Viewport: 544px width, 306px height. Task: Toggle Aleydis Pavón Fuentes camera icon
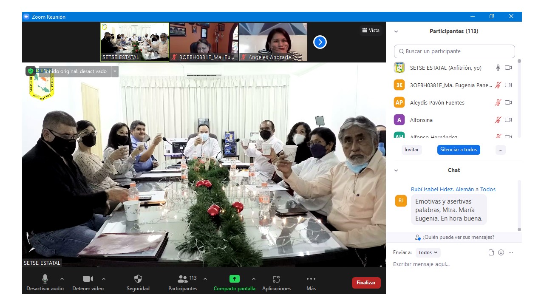508,102
